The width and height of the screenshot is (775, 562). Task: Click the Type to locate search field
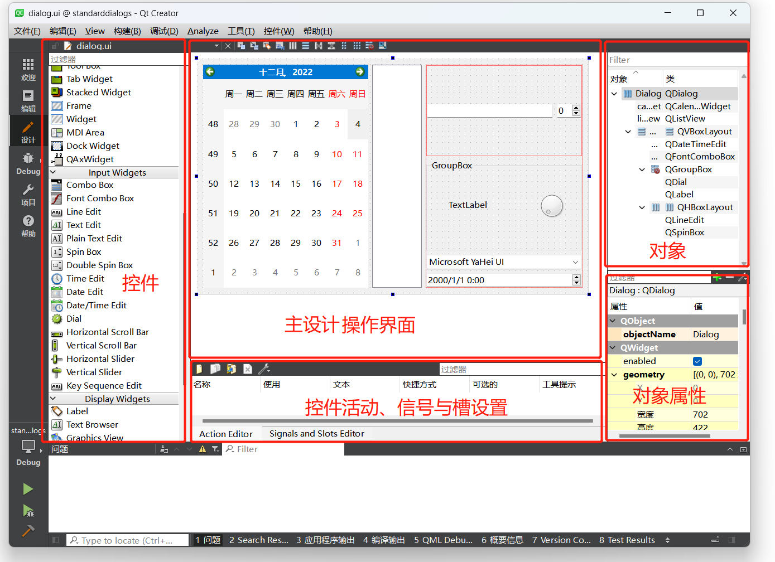point(128,540)
